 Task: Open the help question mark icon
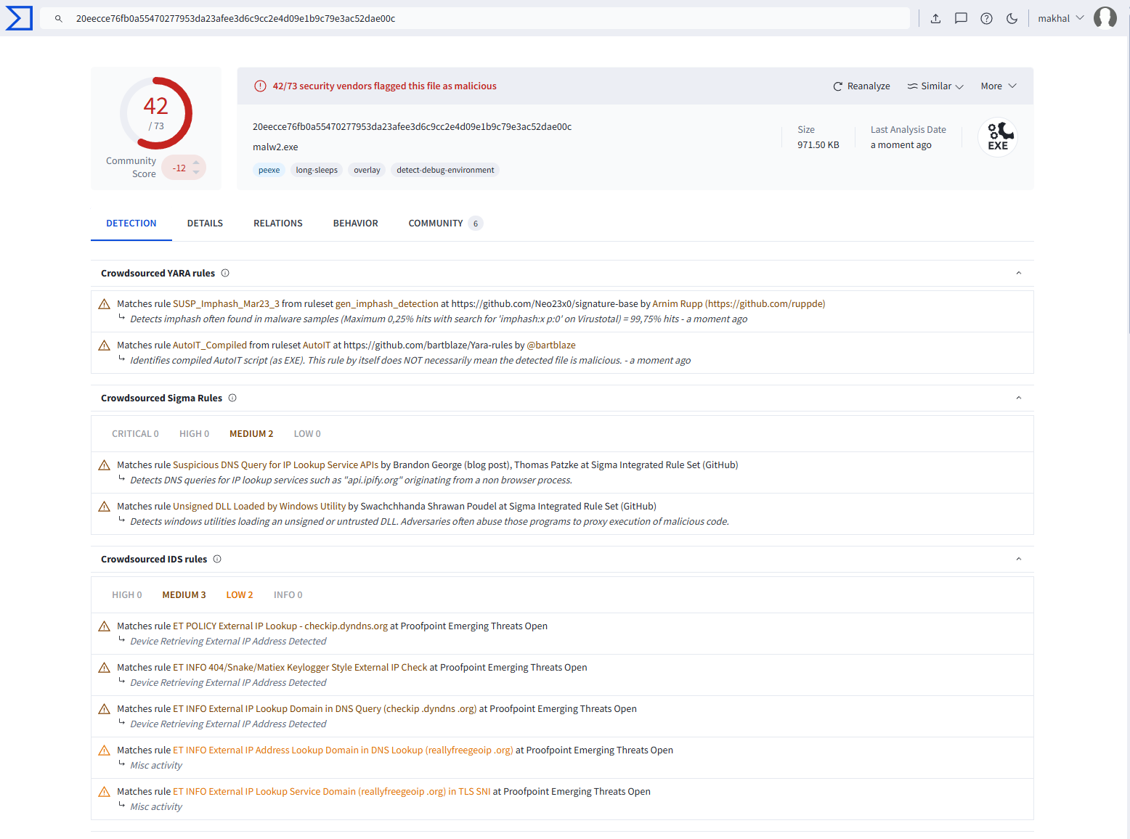click(986, 19)
